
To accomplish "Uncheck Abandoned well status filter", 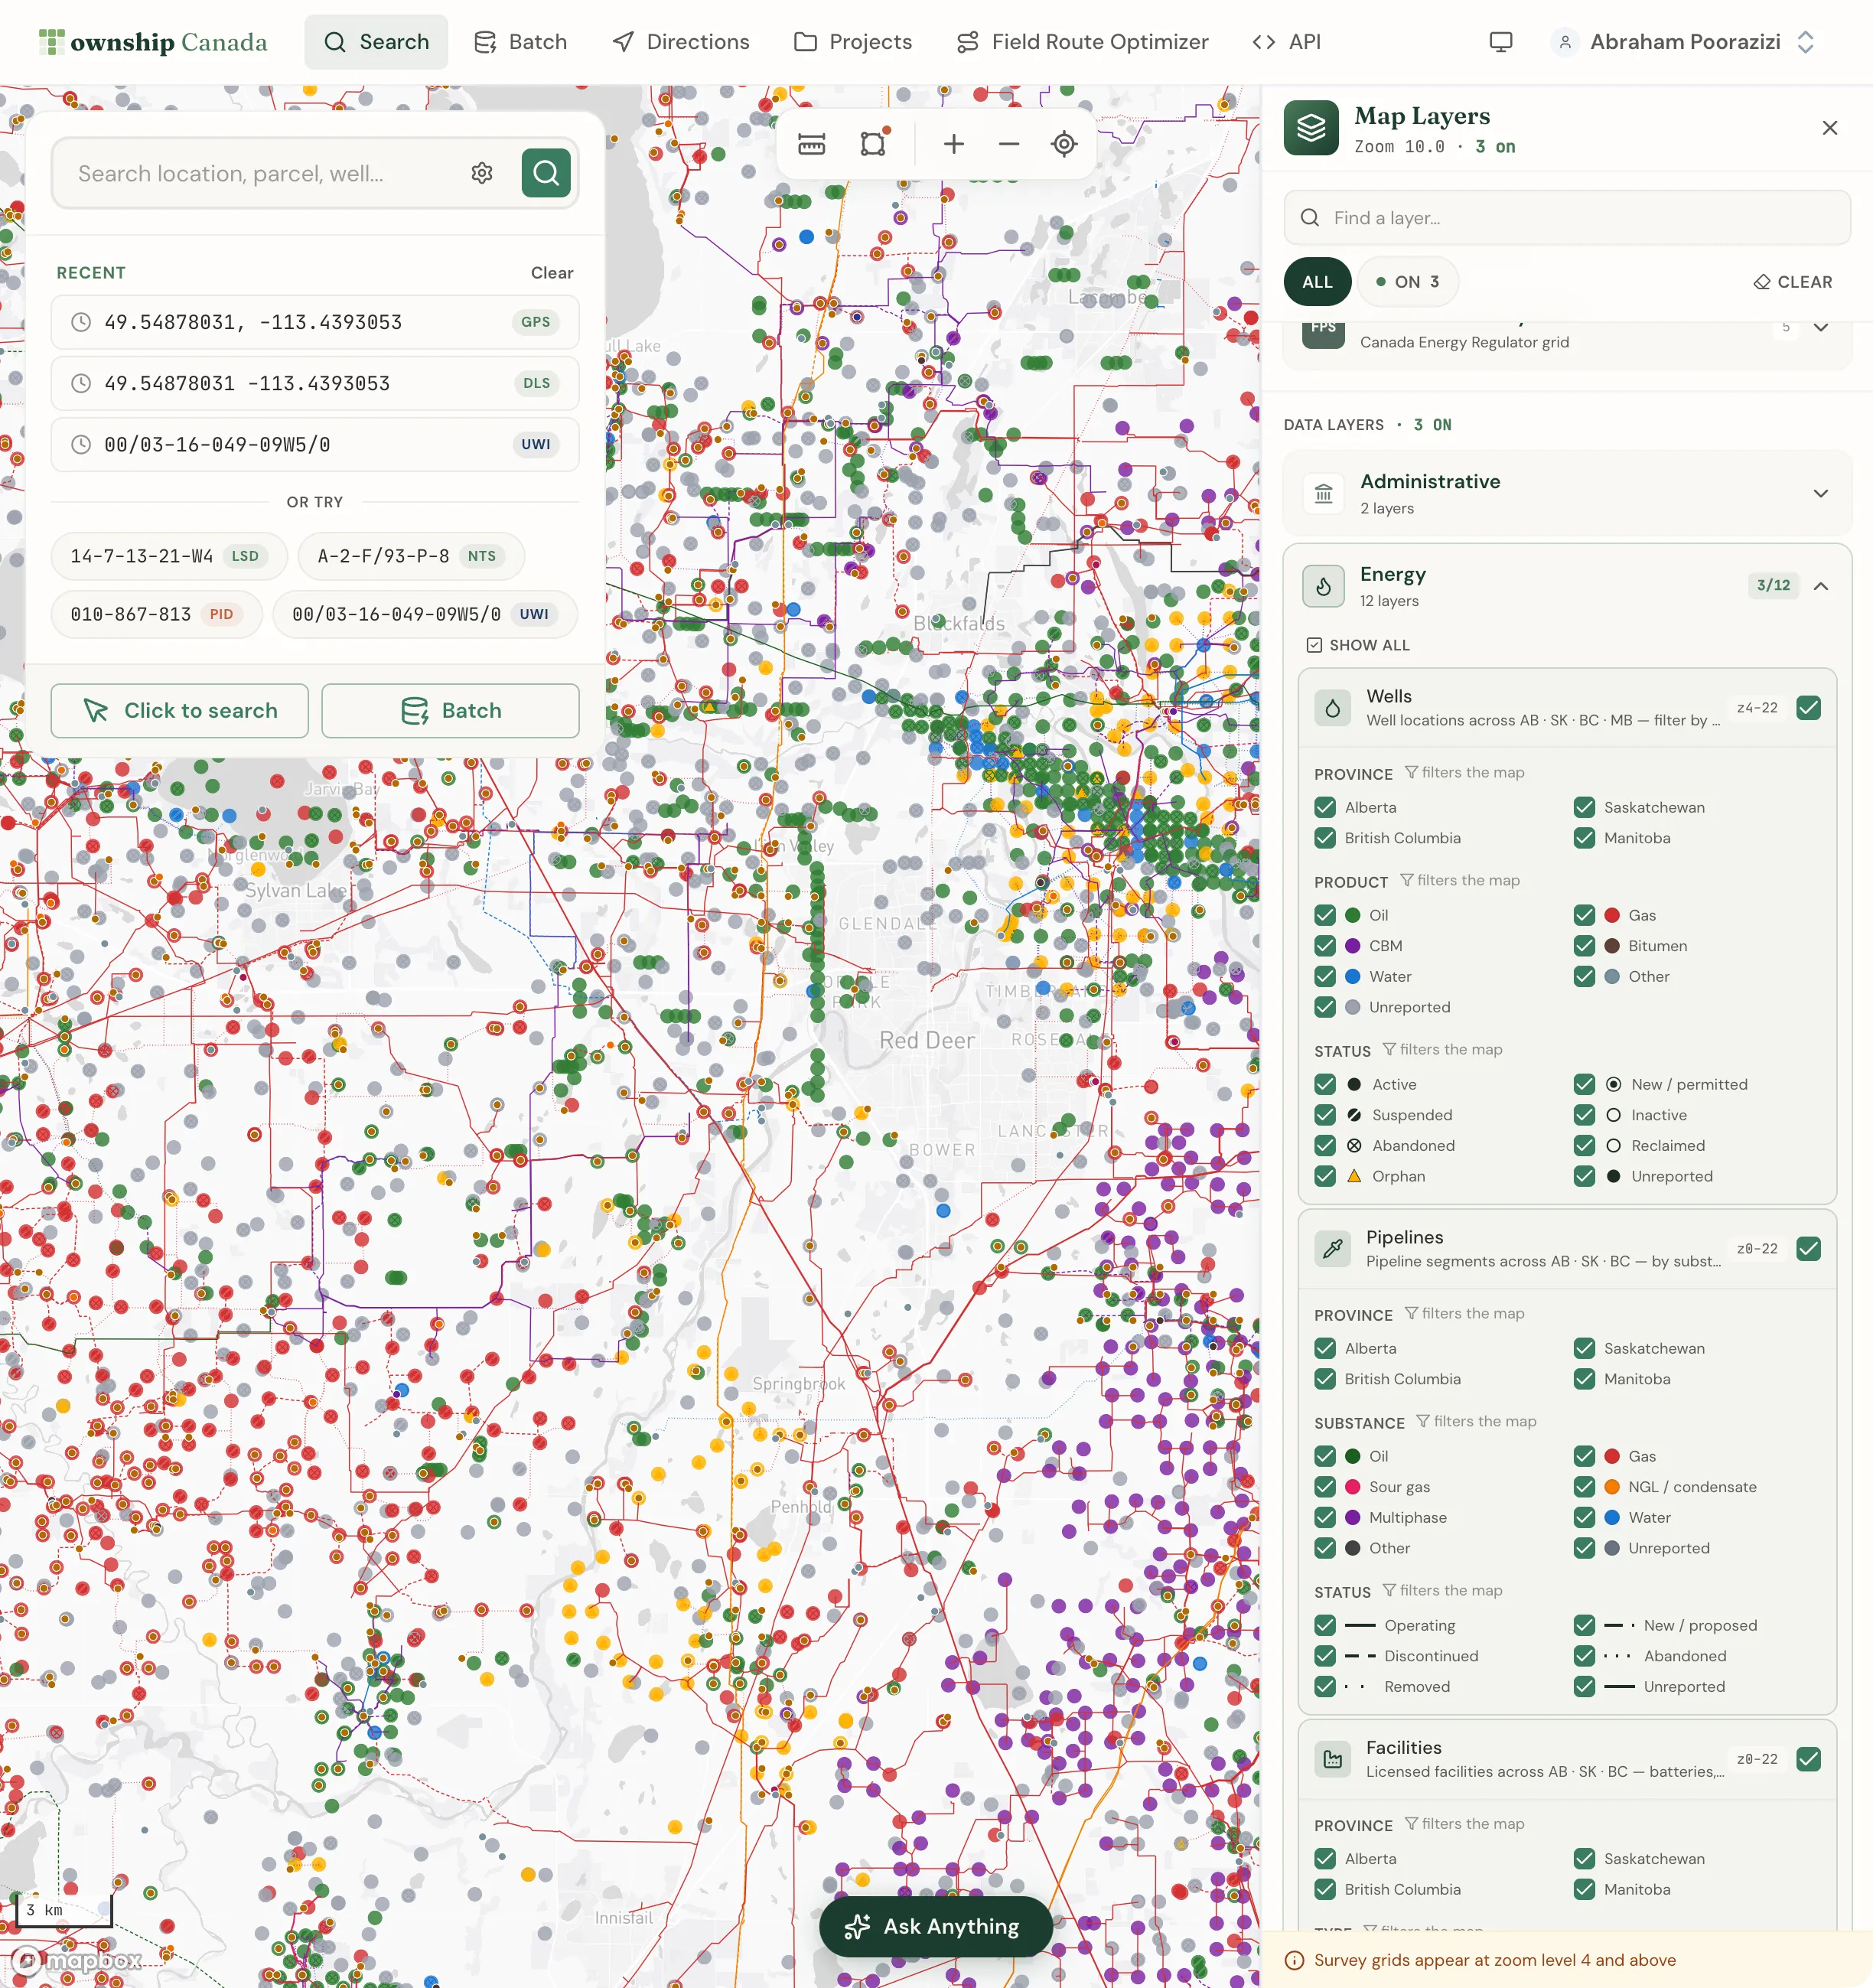I will click(x=1325, y=1146).
